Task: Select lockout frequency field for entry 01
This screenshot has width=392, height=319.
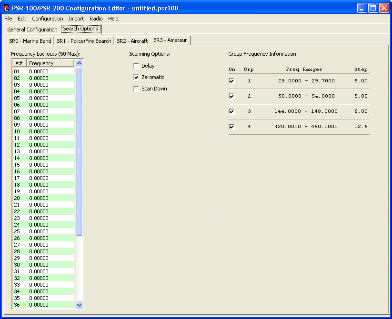Action: point(50,71)
